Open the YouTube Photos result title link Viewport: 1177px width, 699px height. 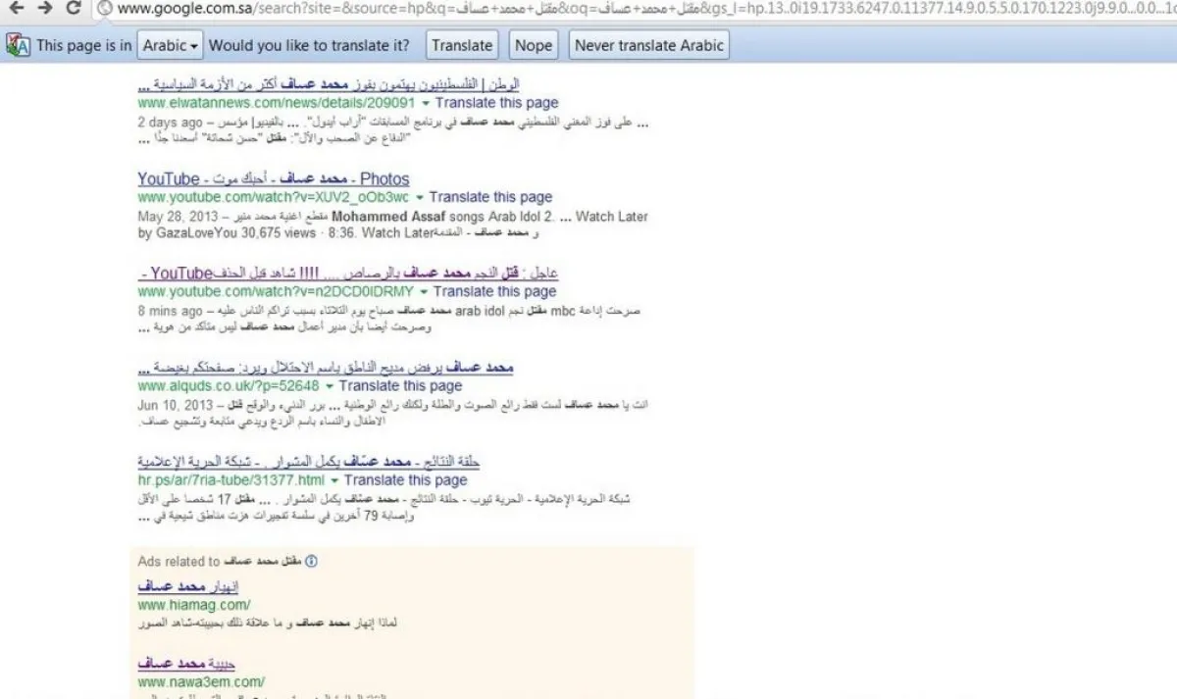(x=273, y=179)
